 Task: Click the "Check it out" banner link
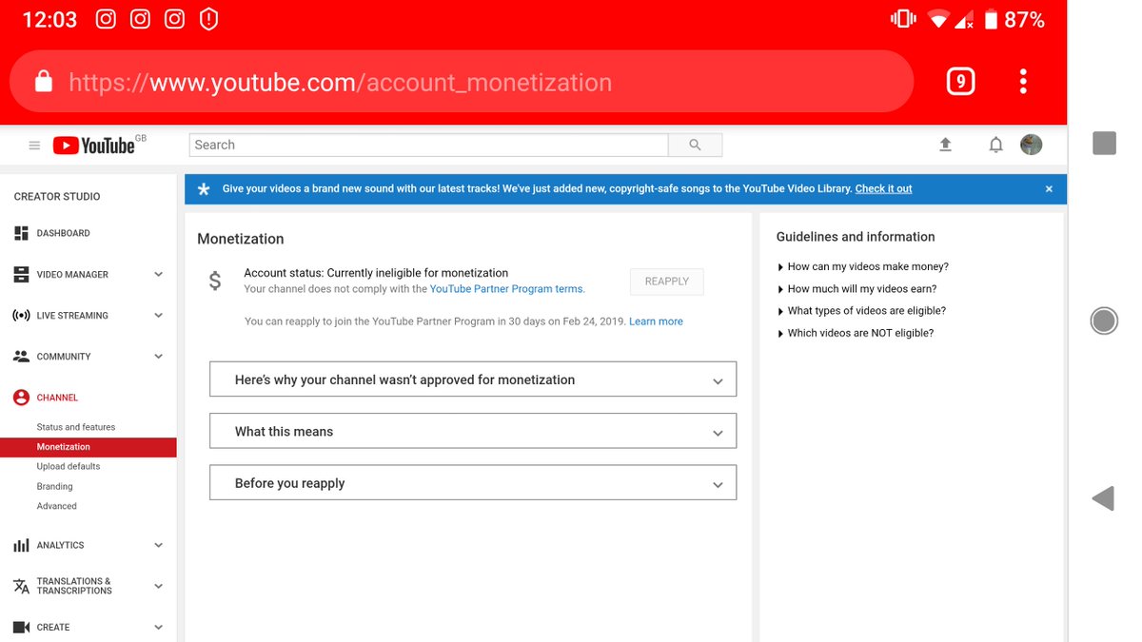click(x=883, y=189)
